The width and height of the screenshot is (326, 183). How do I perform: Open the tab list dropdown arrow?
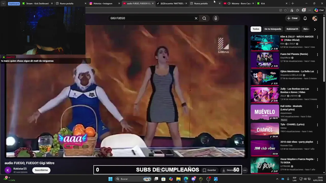coord(3,4)
